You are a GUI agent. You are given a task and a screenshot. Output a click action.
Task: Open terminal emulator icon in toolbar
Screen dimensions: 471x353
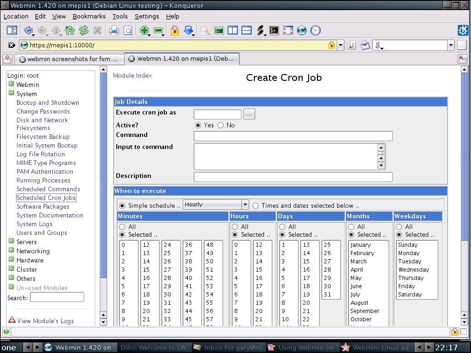coord(218,30)
